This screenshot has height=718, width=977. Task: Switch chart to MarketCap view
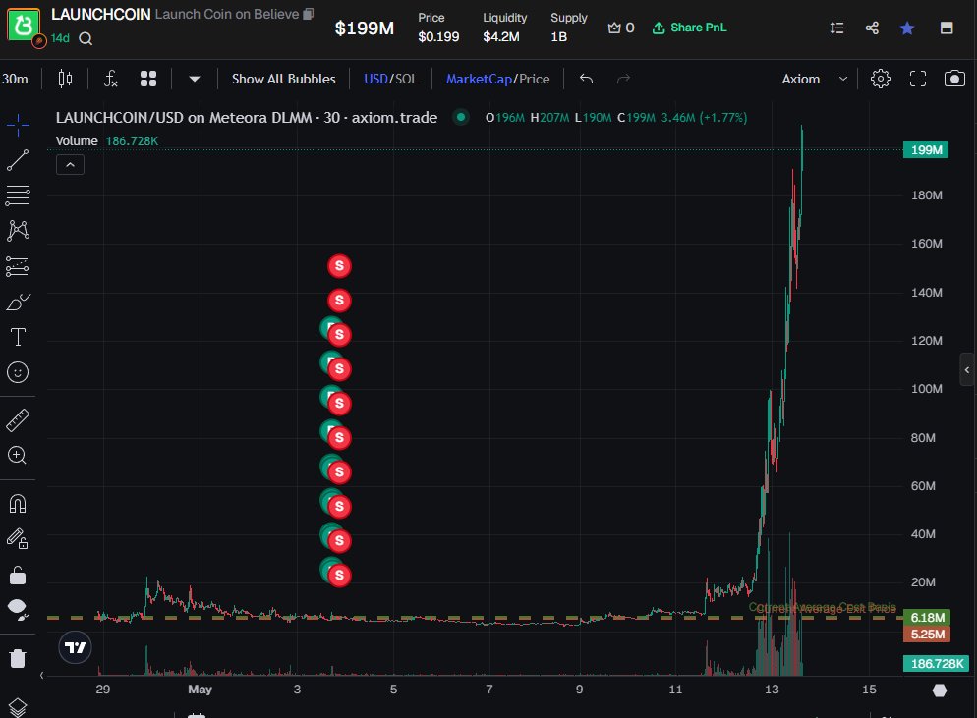coord(479,79)
